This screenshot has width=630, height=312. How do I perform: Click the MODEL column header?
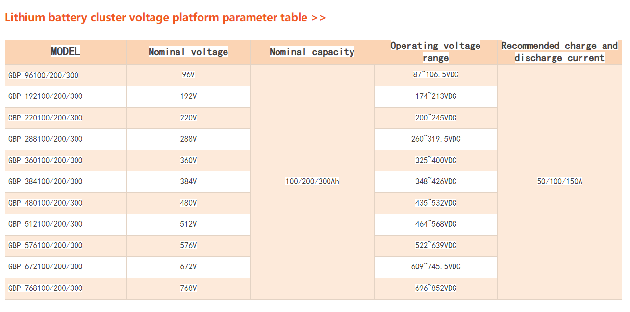(65, 51)
